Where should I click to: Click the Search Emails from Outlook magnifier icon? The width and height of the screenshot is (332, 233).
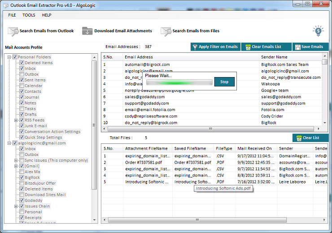pyautogui.click(x=13, y=31)
